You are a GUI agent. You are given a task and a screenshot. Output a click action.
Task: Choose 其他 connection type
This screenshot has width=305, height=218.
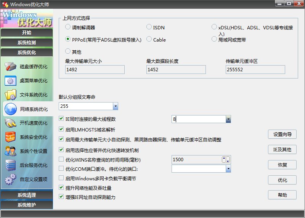pyautogui.click(x=68, y=51)
